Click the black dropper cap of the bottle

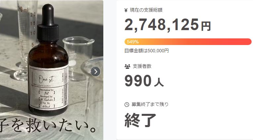point(48,23)
